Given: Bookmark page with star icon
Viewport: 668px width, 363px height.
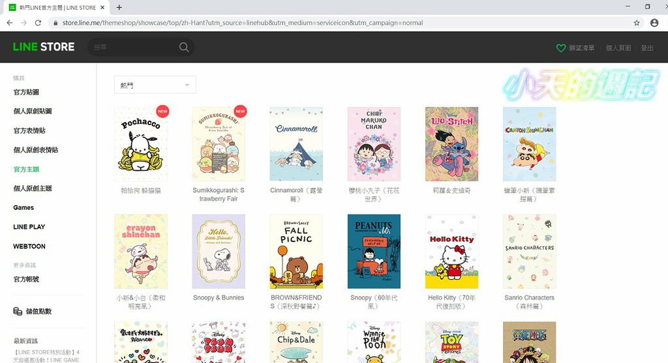Looking at the screenshot, I should (x=637, y=23).
